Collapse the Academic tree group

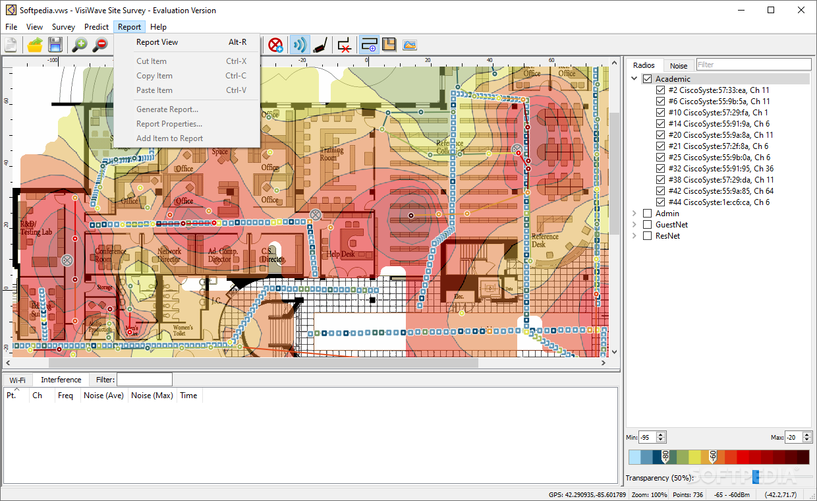point(634,79)
